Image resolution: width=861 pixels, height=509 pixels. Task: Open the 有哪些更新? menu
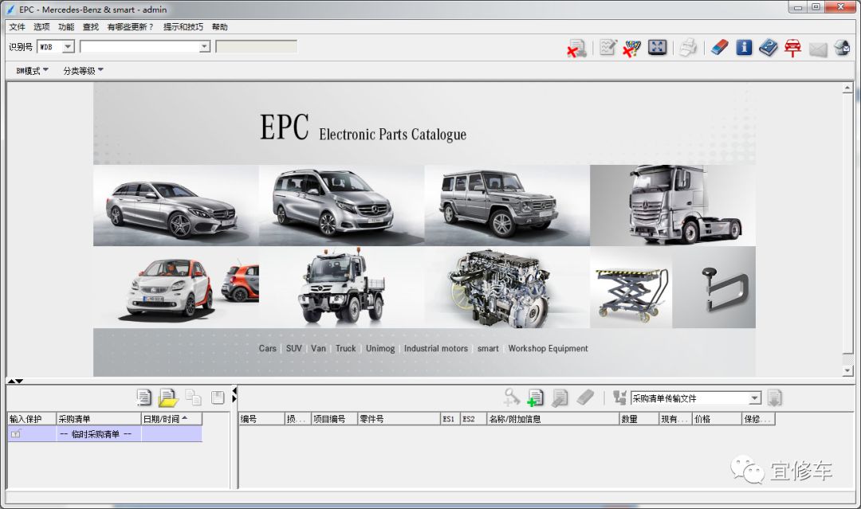[131, 27]
